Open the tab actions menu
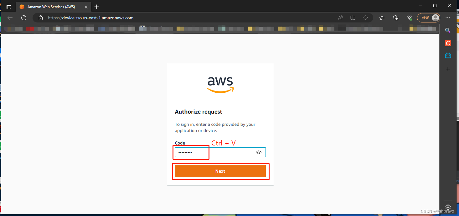 [x=8, y=7]
